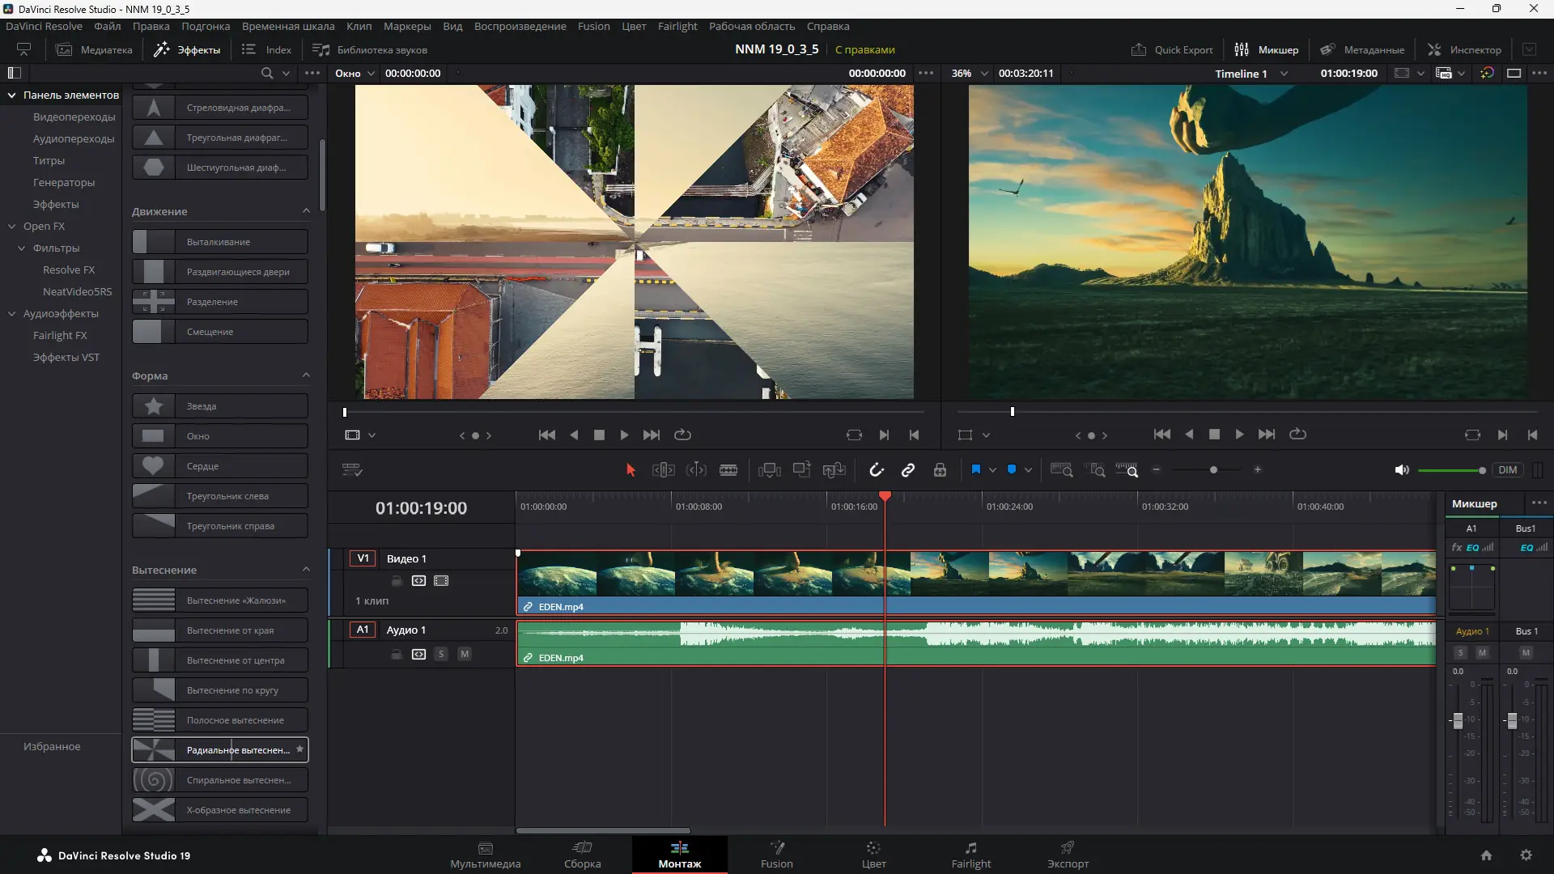Click the position lock icon in toolbar

(940, 470)
